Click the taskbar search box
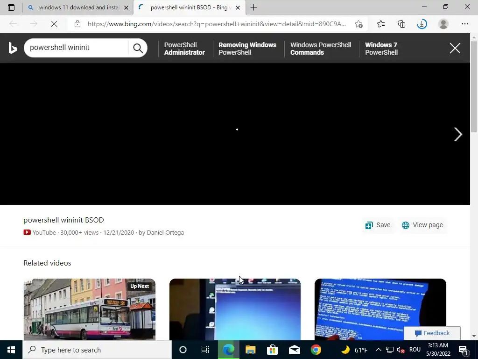The width and height of the screenshot is (478, 359). [x=97, y=350]
